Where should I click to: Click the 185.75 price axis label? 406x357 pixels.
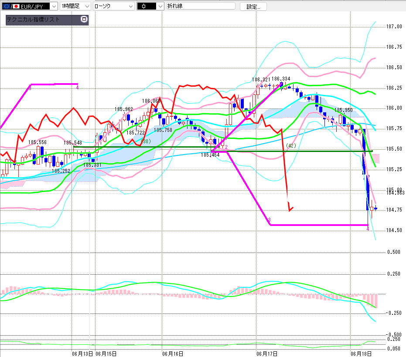pos(394,128)
